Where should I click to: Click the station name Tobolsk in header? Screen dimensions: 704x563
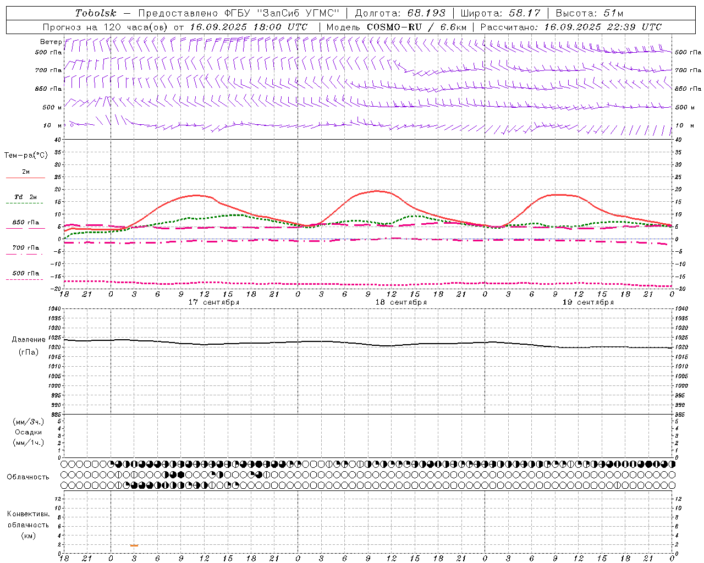click(96, 13)
